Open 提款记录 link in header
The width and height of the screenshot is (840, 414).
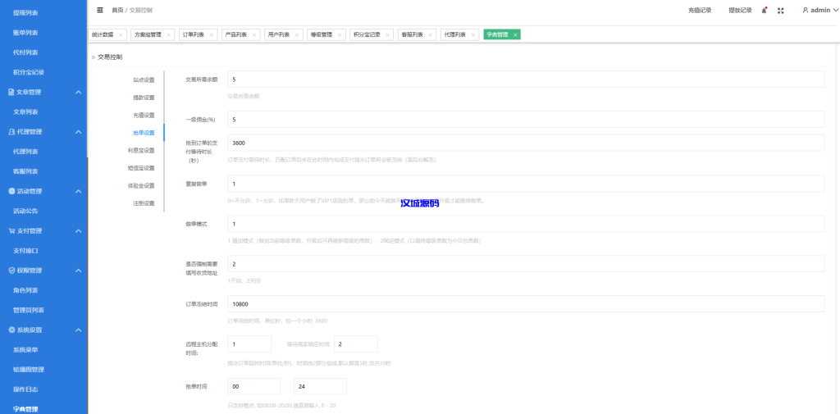coord(740,10)
